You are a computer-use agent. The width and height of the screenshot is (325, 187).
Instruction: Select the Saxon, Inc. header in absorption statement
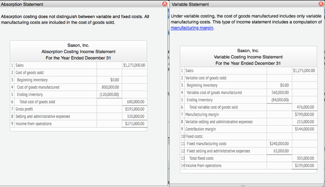[78, 46]
